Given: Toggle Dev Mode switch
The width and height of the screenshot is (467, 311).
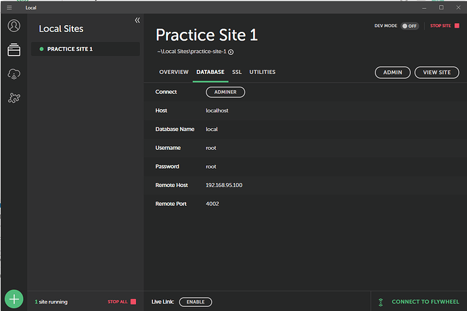Looking at the screenshot, I should click(410, 26).
